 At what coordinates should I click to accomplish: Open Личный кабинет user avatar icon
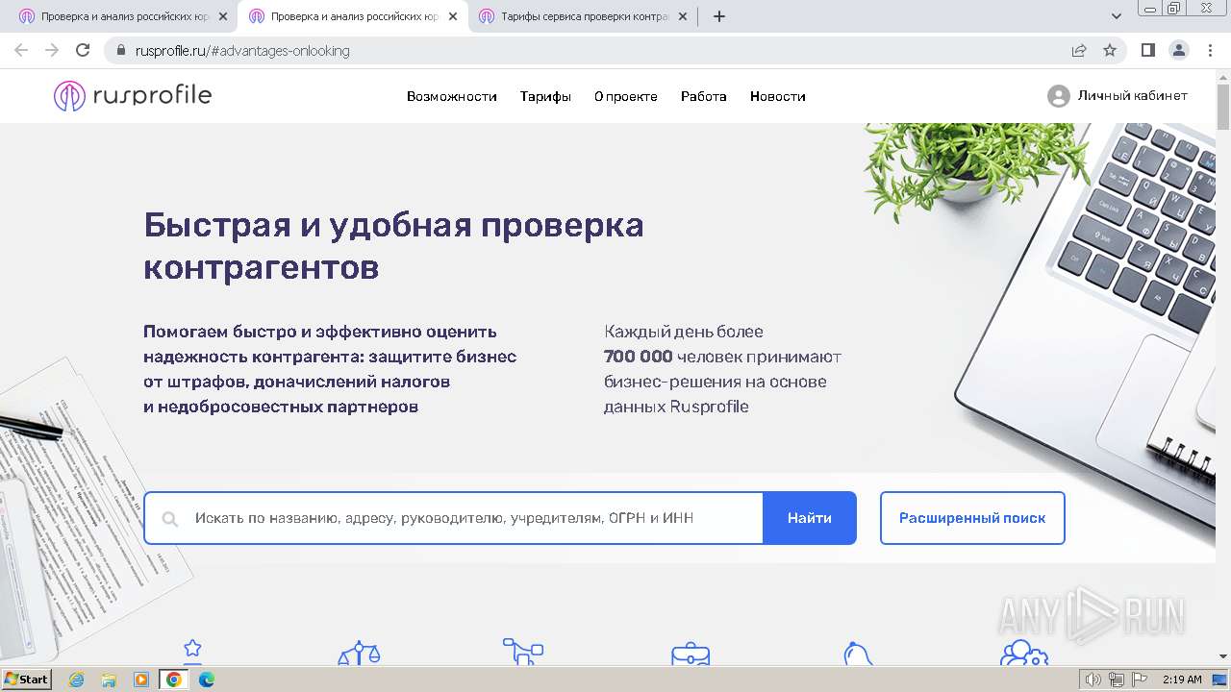(x=1058, y=96)
